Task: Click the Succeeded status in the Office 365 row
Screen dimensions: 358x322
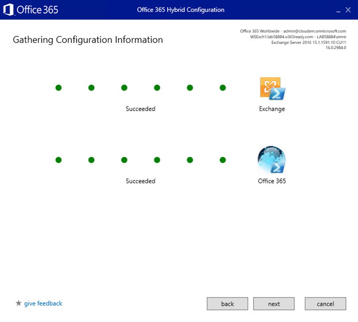Action: point(140,181)
